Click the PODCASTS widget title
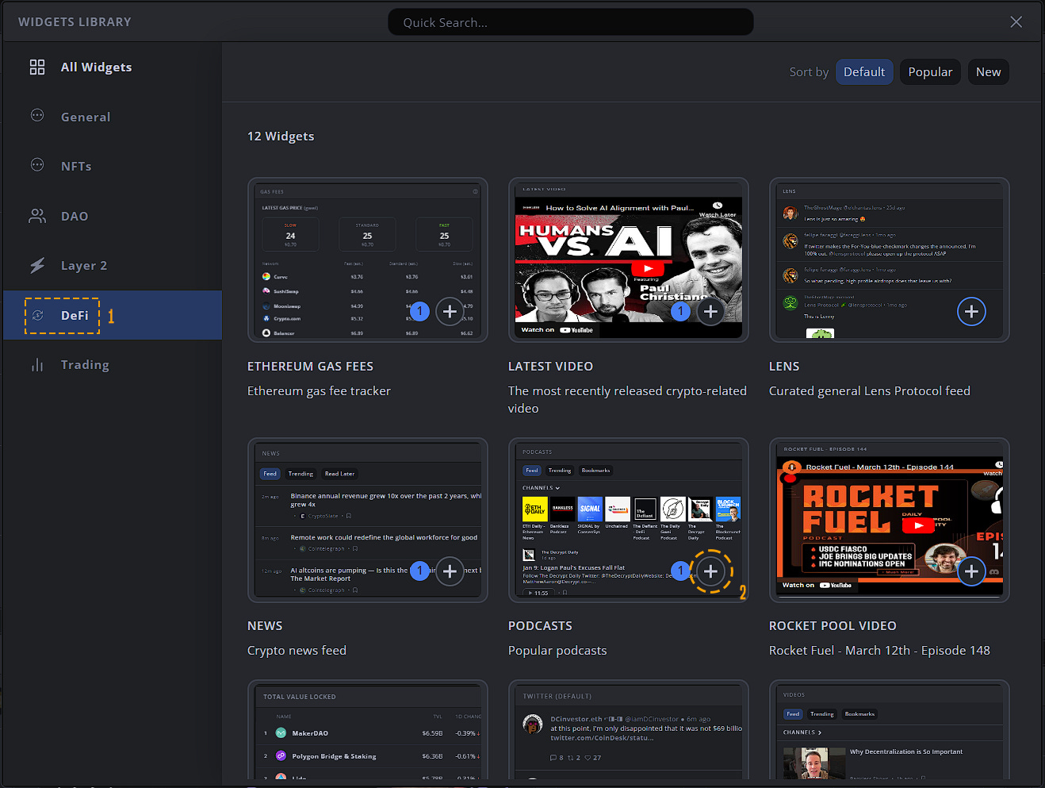Image resolution: width=1045 pixels, height=788 pixels. [540, 626]
